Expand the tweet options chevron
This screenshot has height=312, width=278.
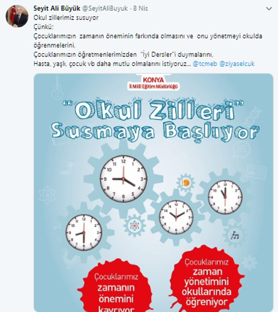269,9
